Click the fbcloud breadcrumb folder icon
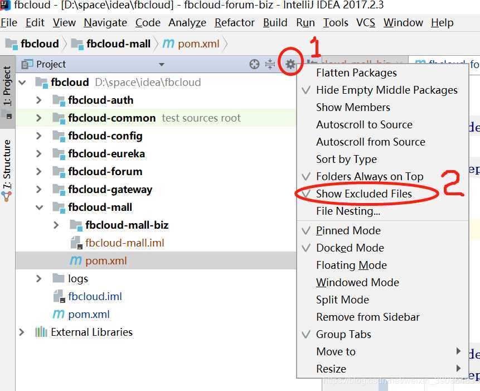 [x=12, y=44]
